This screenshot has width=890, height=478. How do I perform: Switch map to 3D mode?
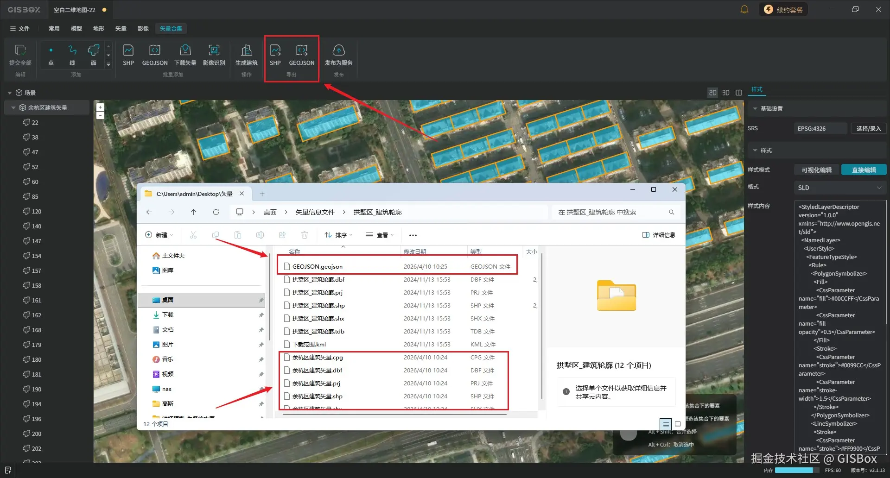point(726,93)
